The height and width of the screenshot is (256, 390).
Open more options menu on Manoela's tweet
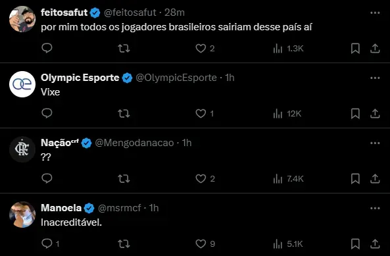click(x=375, y=208)
